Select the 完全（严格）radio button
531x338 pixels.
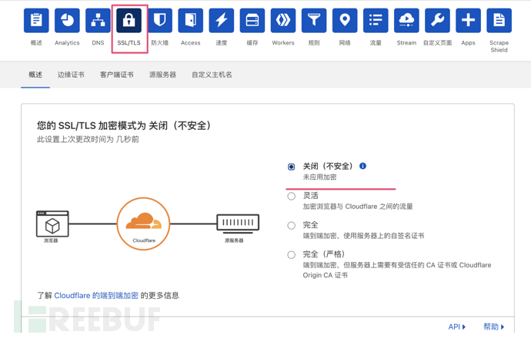coord(291,255)
